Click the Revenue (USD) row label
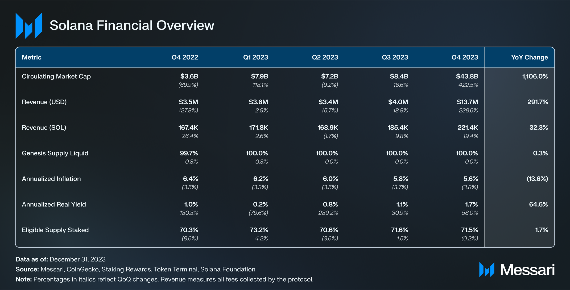570x290 pixels. tap(44, 102)
